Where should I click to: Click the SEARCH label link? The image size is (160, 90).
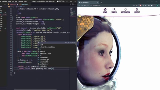click(x=114, y=12)
